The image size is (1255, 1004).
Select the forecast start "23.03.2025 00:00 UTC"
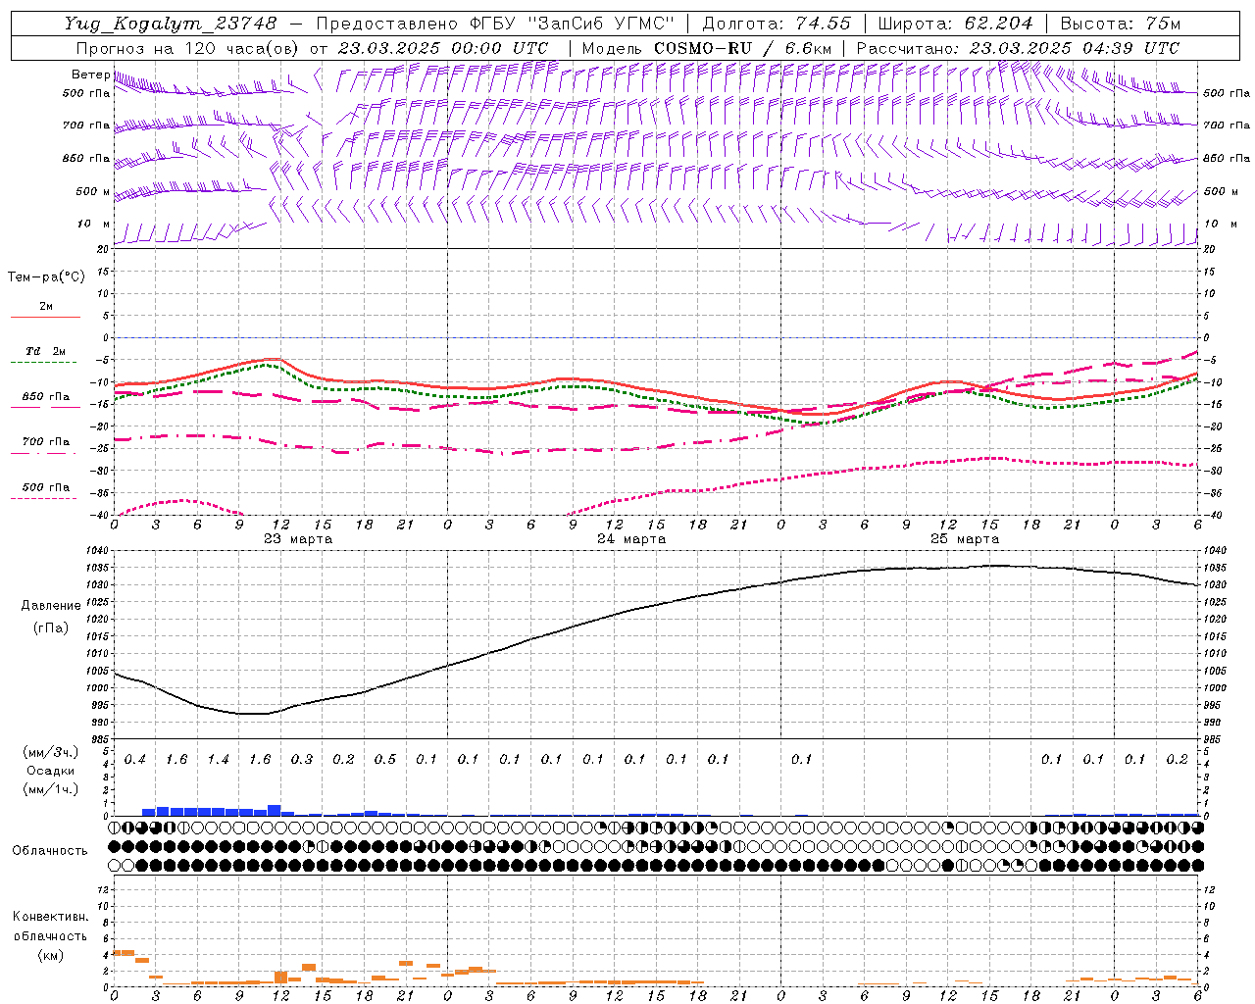[x=442, y=48]
